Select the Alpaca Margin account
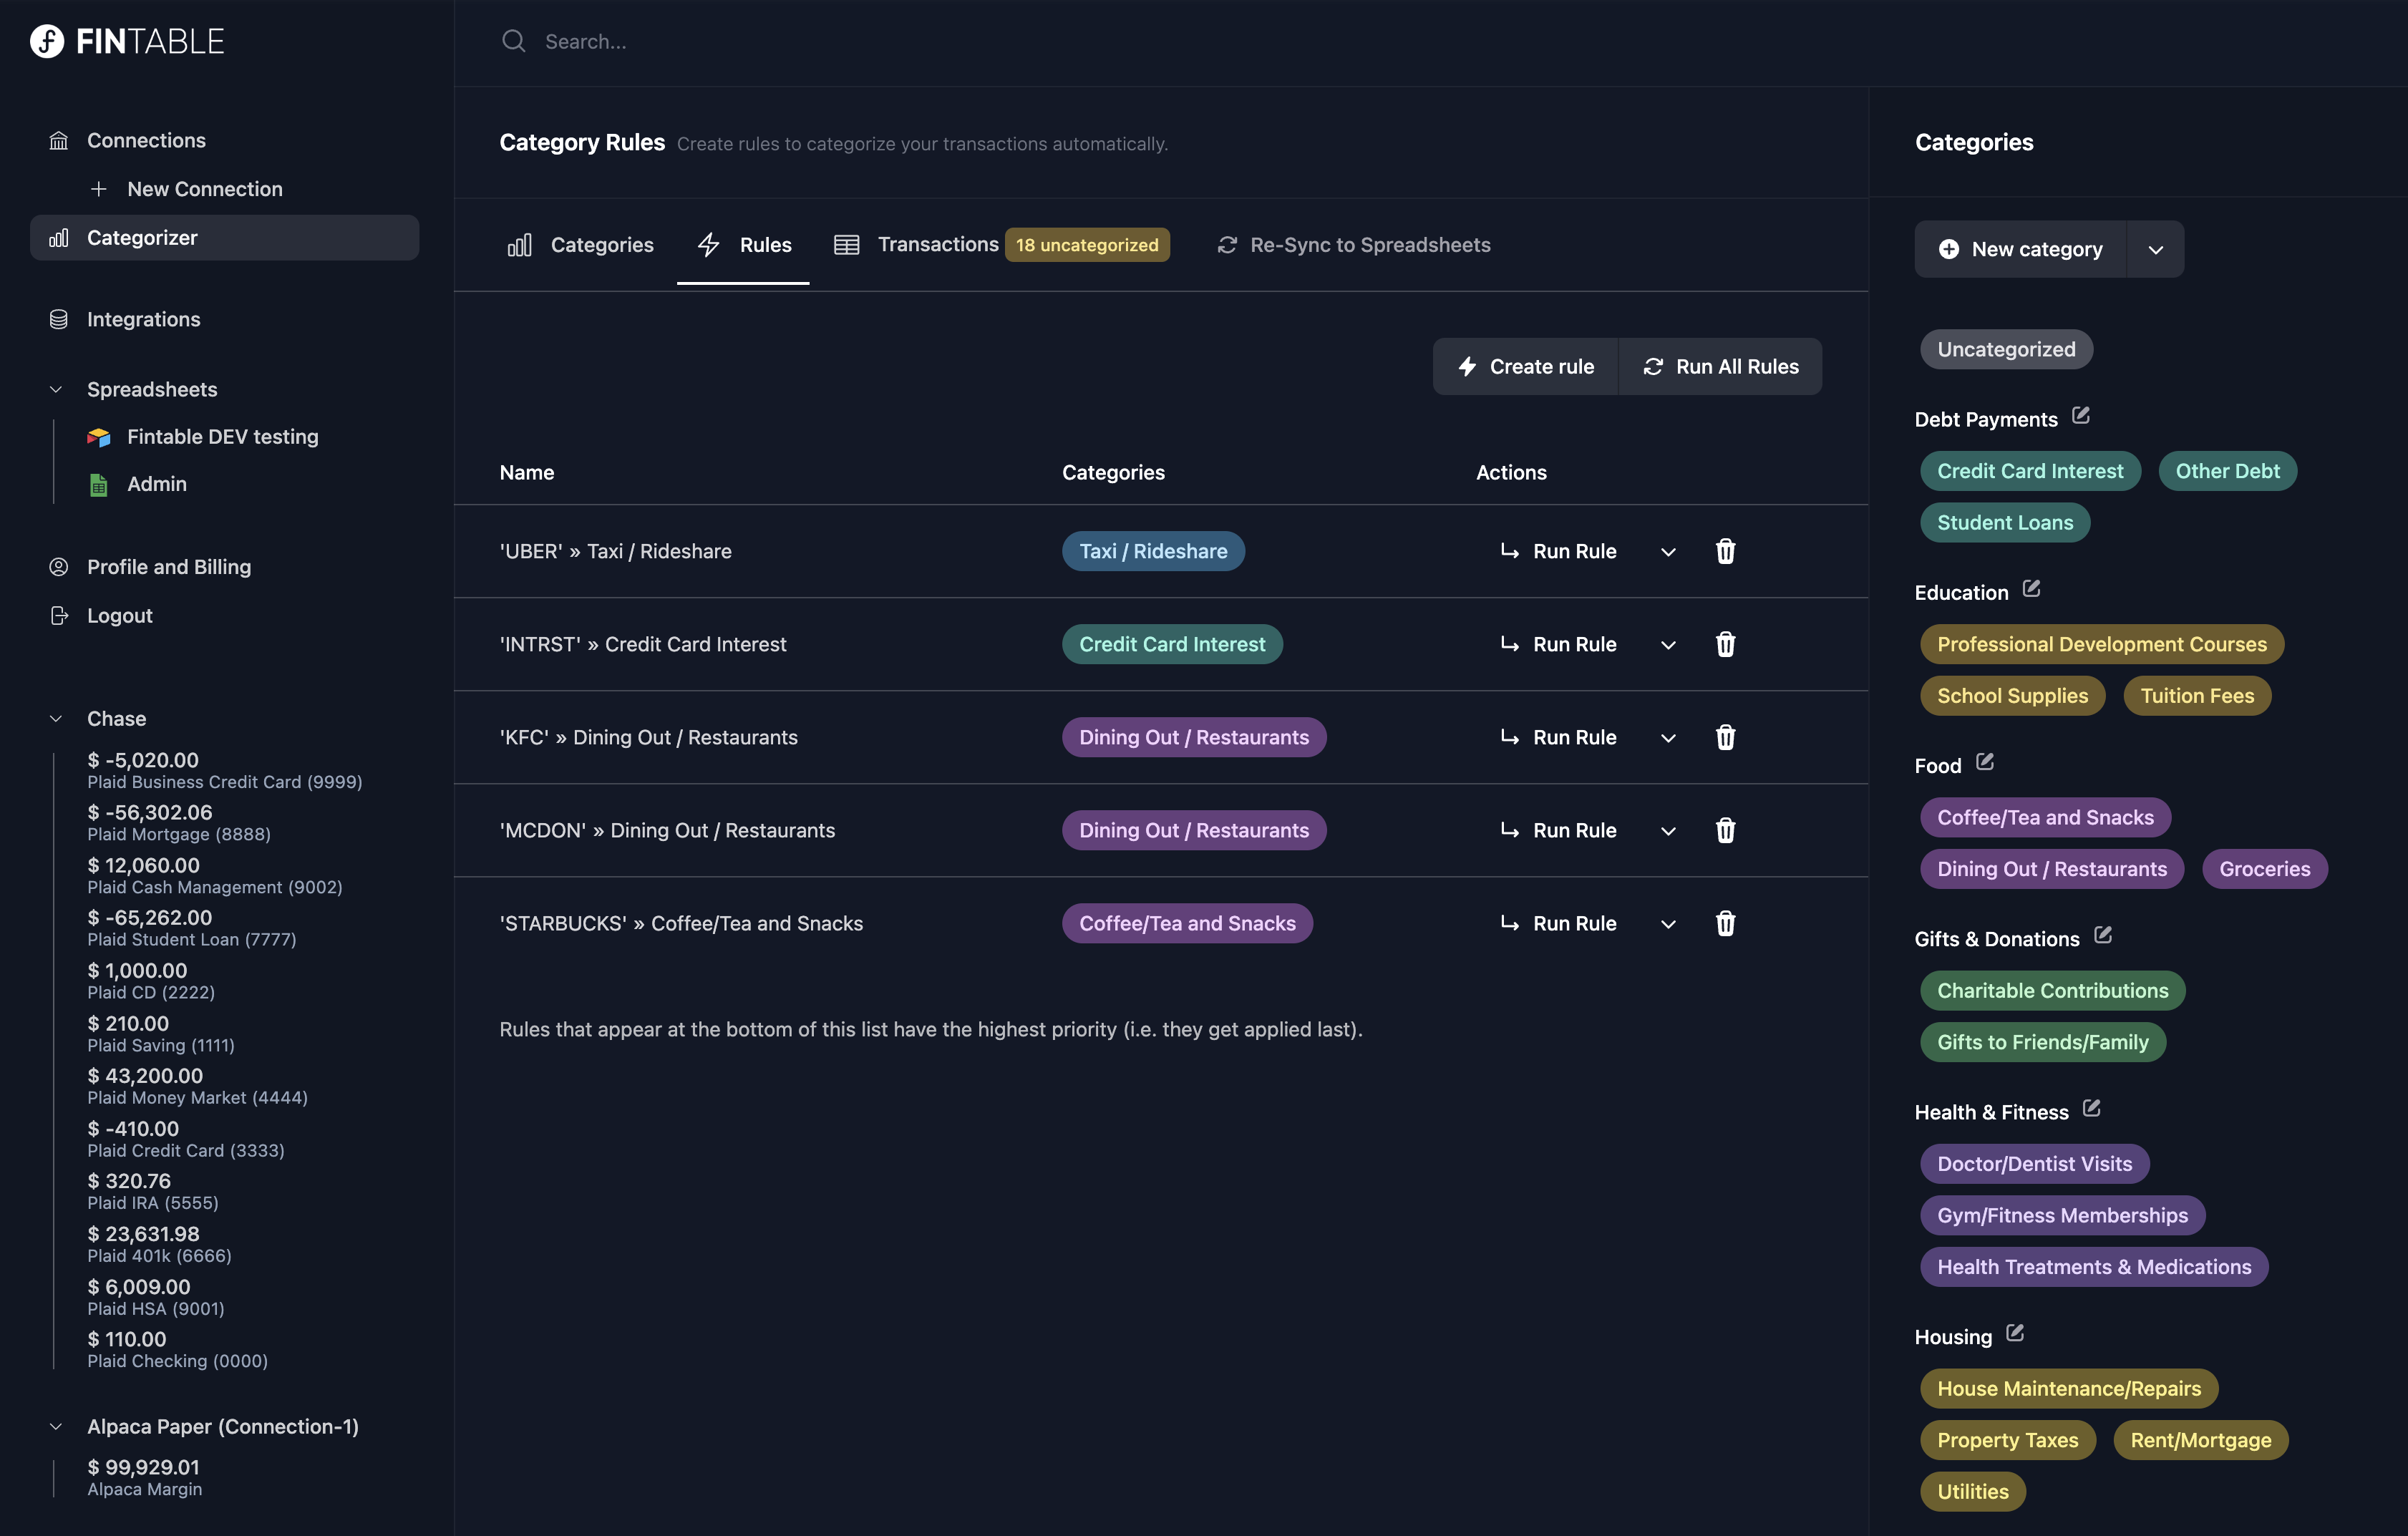Image resolution: width=2408 pixels, height=1536 pixels. (x=144, y=1478)
